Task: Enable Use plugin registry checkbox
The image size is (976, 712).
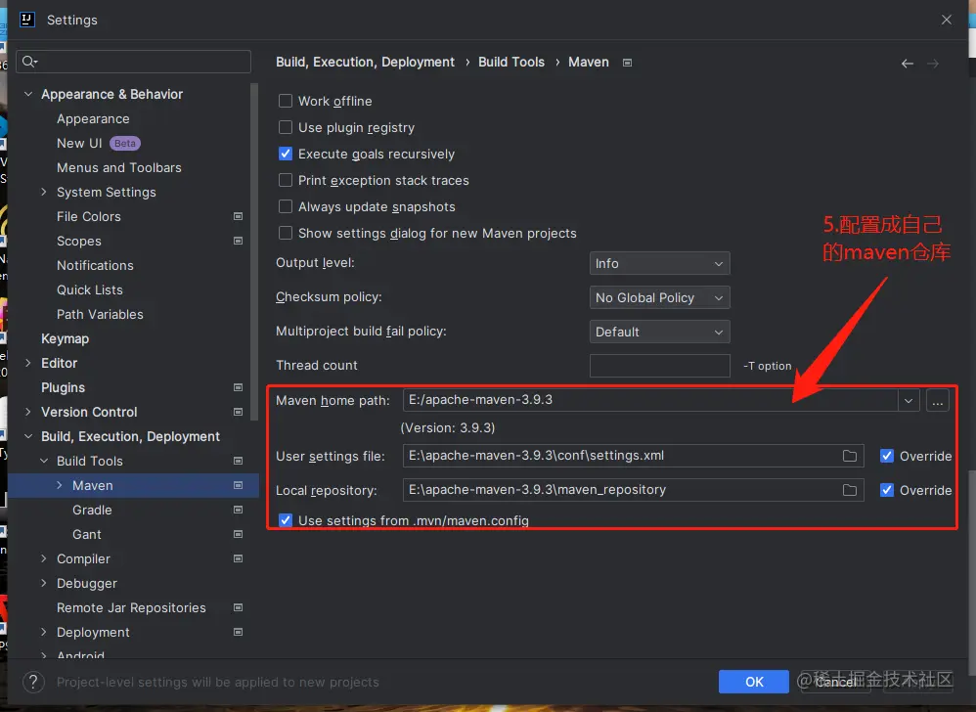Action: (286, 127)
